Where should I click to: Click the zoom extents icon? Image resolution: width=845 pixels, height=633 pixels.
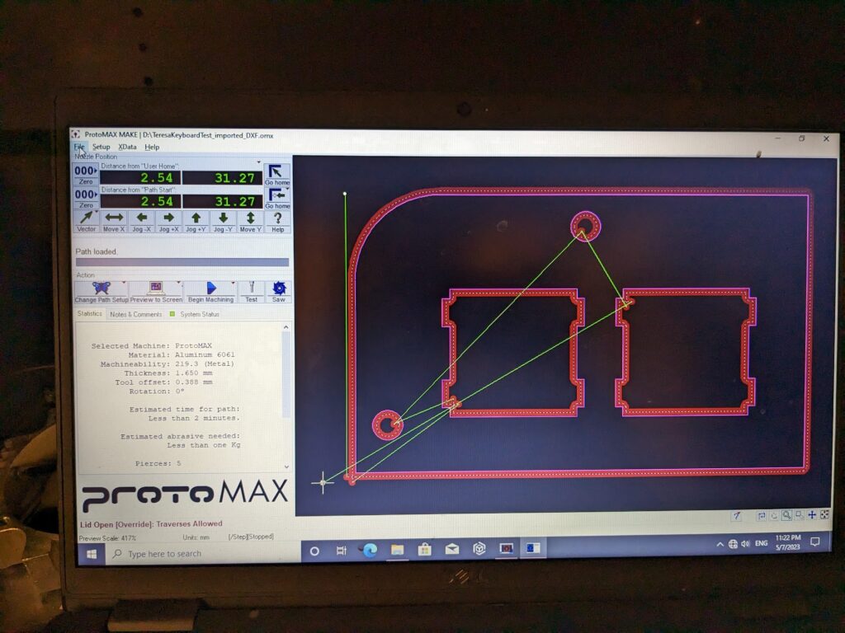pos(824,515)
